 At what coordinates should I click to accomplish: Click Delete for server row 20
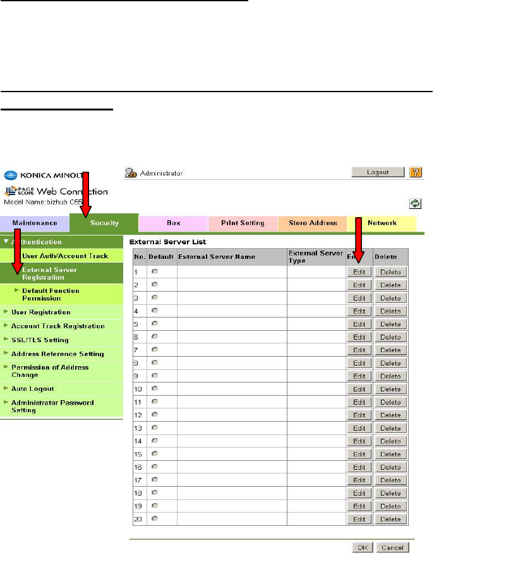click(x=390, y=520)
